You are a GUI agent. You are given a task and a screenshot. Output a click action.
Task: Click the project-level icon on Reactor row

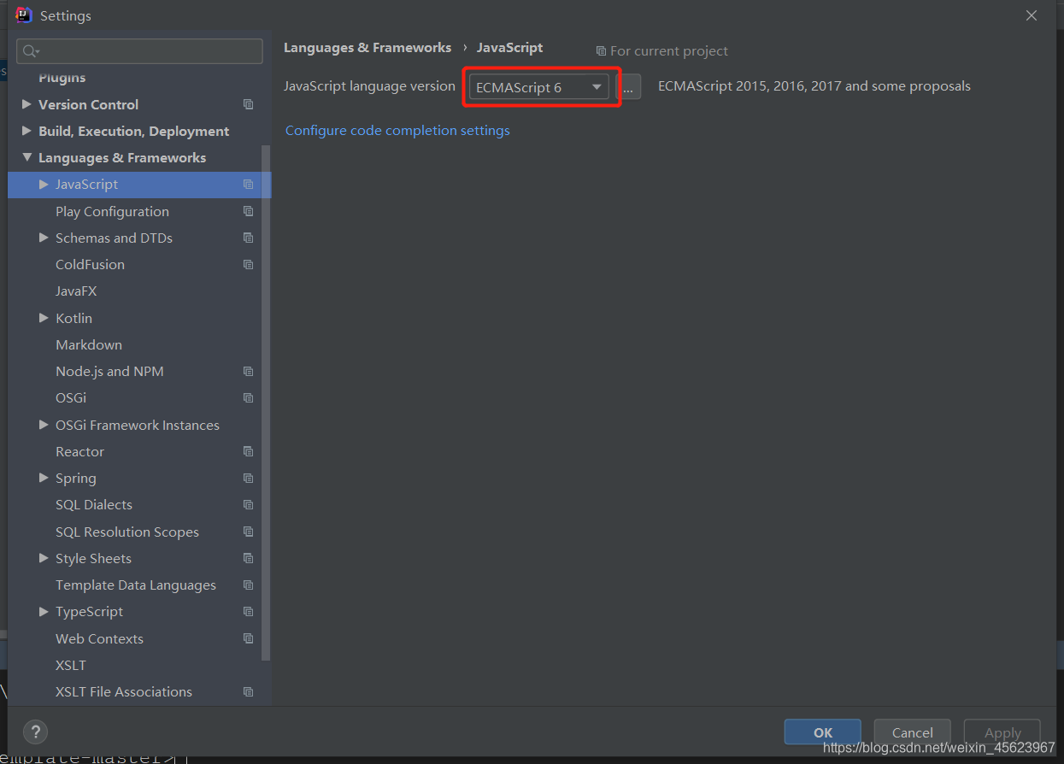pyautogui.click(x=248, y=451)
